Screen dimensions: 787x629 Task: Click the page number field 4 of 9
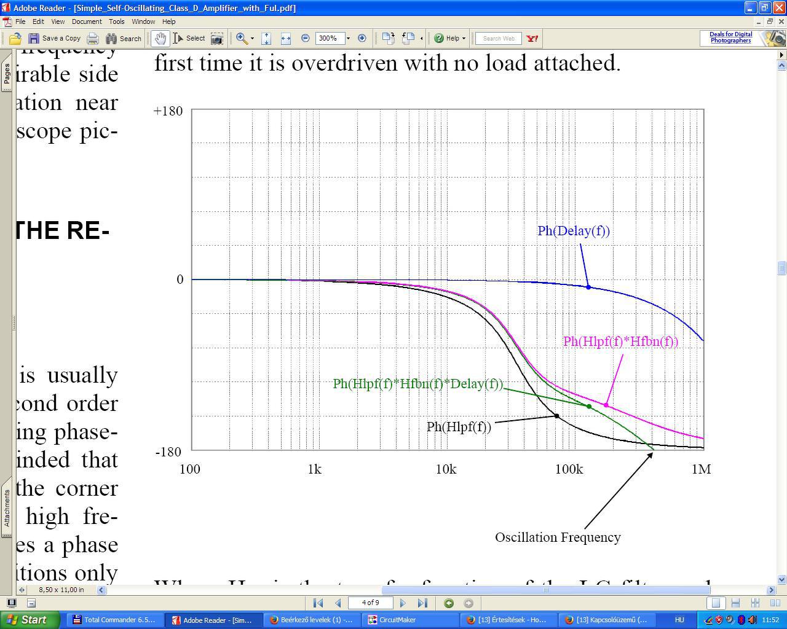pos(370,603)
